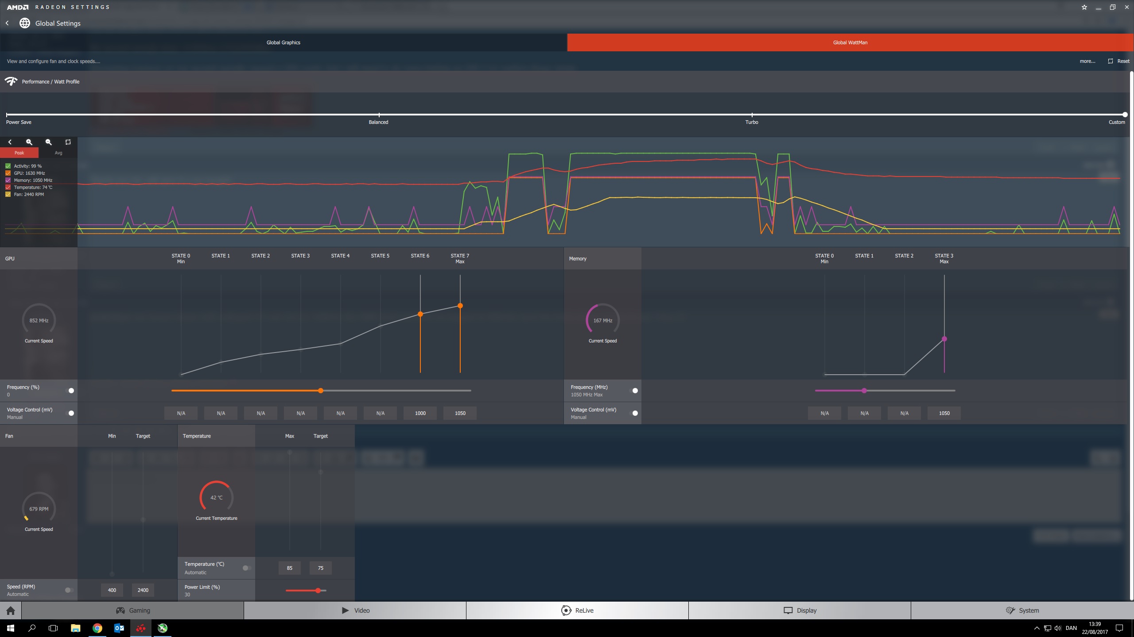Screen dimensions: 1134x637
Task: Click the Memory frequency purple slider handle
Action: click(864, 391)
